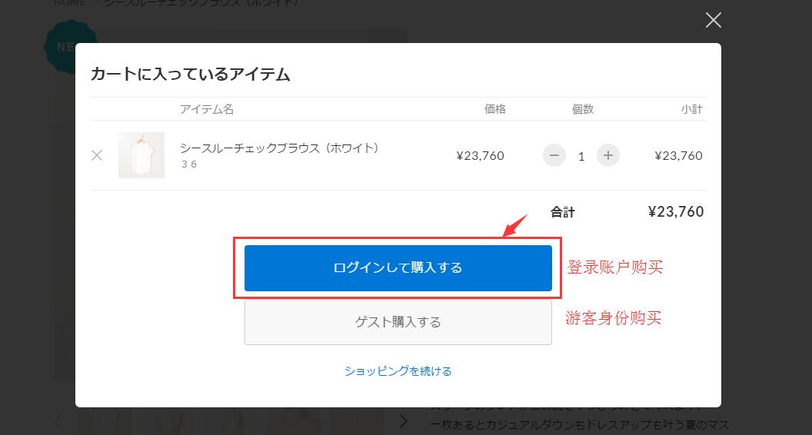The image size is (812, 435).
Task: Click the red arrow annotation
Action: coord(515,226)
